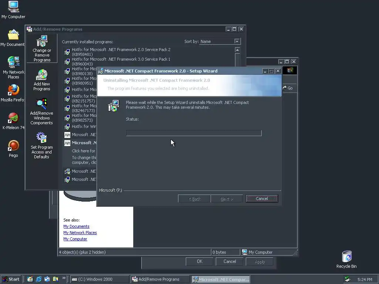Viewport: 379px width, 284px height.
Task: Expand Quick Launch overflow chevron
Action: [x=64, y=278]
